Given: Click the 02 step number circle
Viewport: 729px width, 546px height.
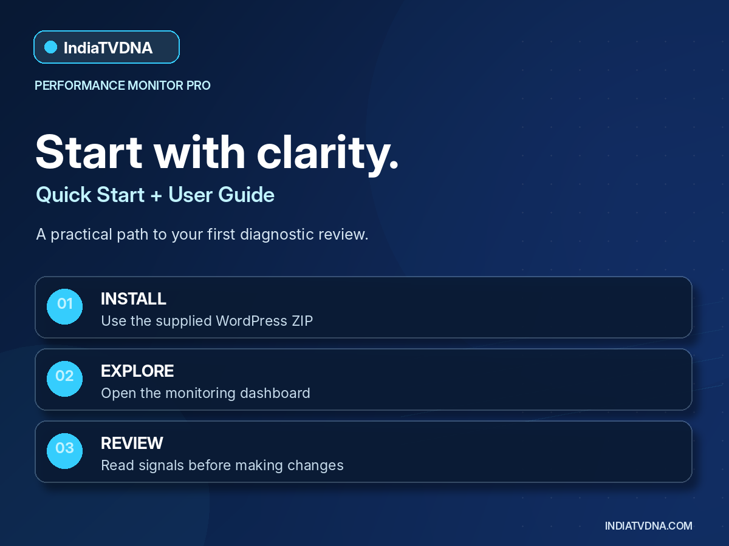Looking at the screenshot, I should [65, 379].
